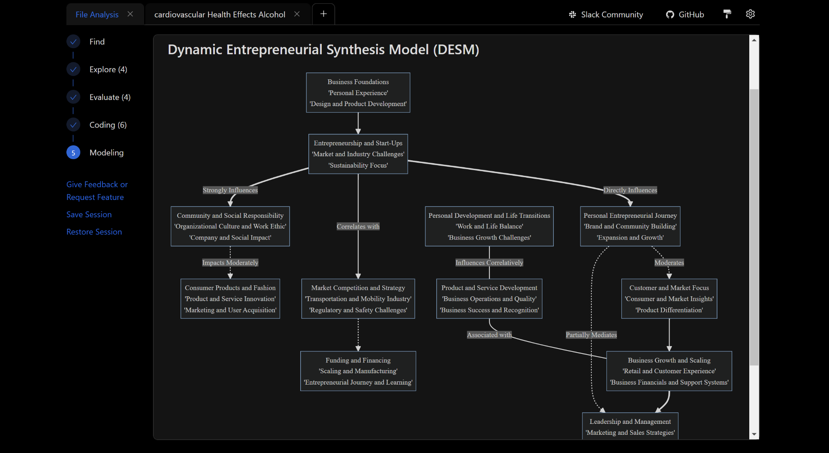This screenshot has height=453, width=829.
Task: Click the 'Impacts Moderately' edge label
Action: tap(230, 263)
